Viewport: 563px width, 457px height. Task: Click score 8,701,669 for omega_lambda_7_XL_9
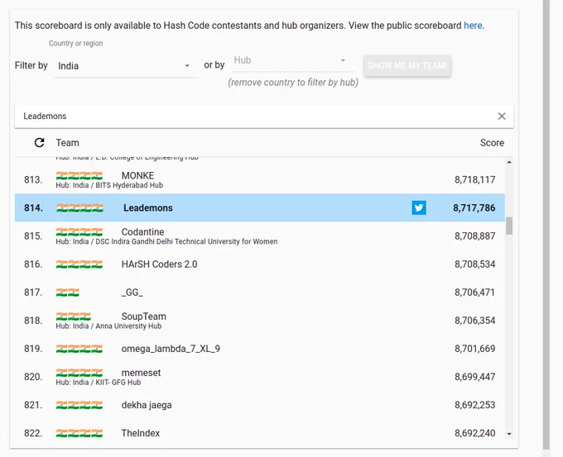coord(474,349)
